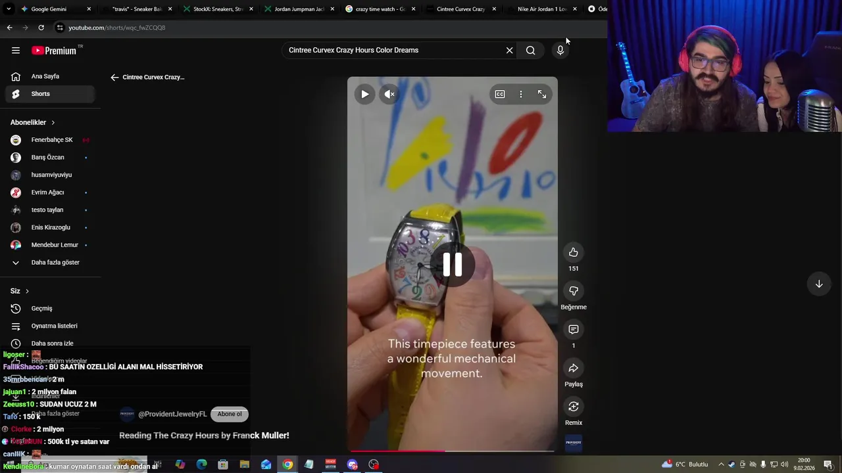The image size is (842, 473).
Task: Reload the page with the refresh icon
Action: pos(41,28)
